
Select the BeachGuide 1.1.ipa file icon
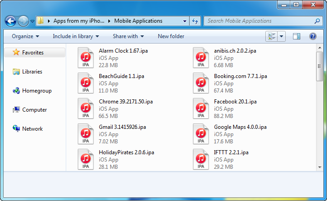86,83
